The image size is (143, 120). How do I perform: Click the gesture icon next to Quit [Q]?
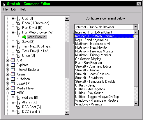[x=18, y=18]
